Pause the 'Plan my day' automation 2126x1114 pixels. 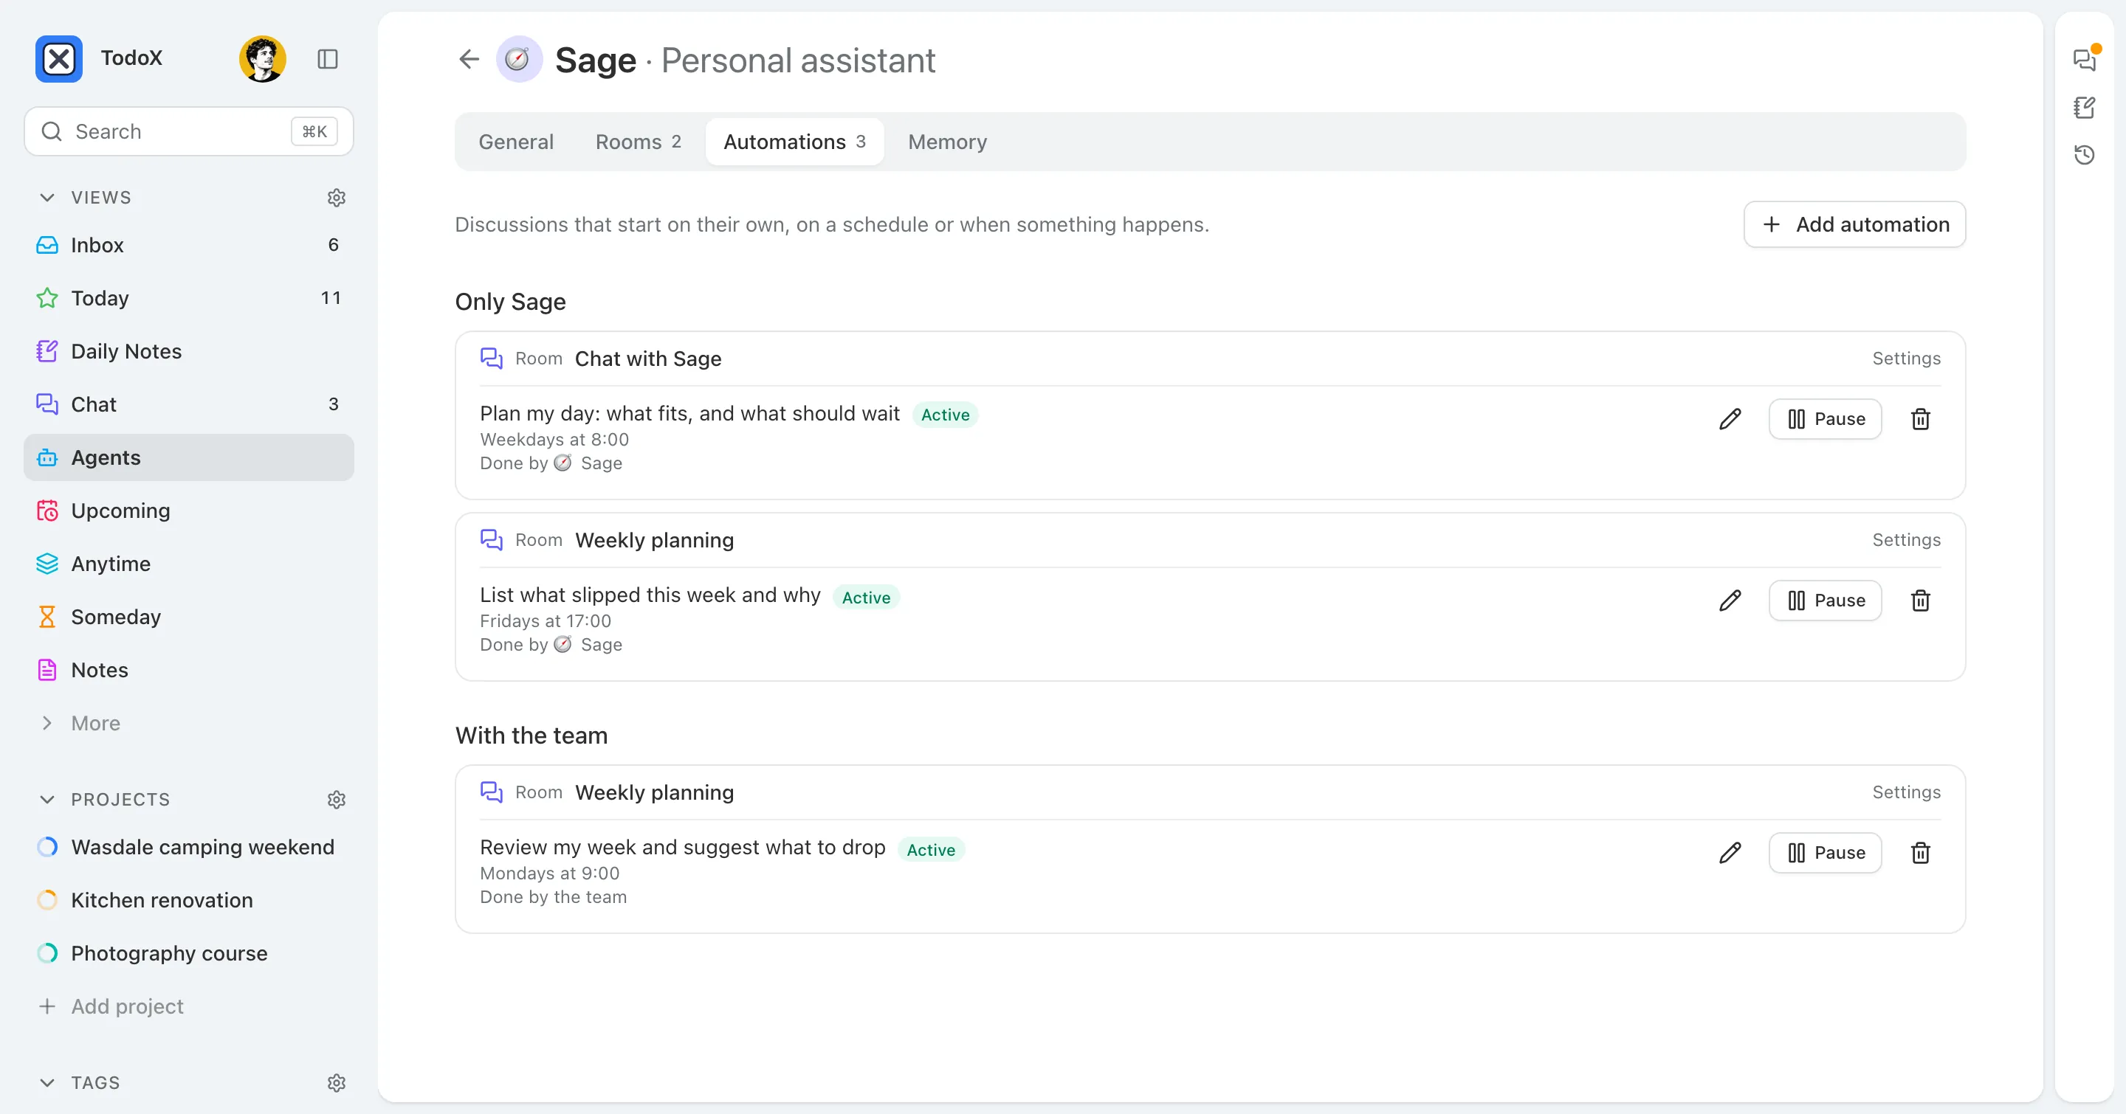click(1825, 419)
